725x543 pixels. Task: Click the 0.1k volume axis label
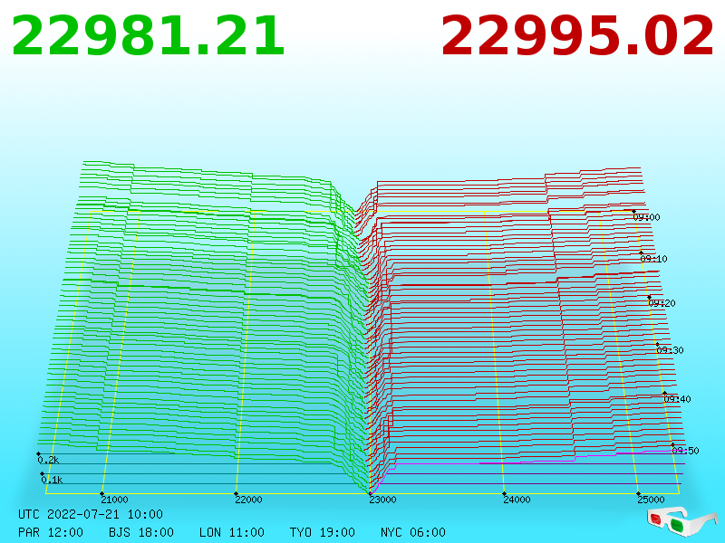(x=52, y=480)
